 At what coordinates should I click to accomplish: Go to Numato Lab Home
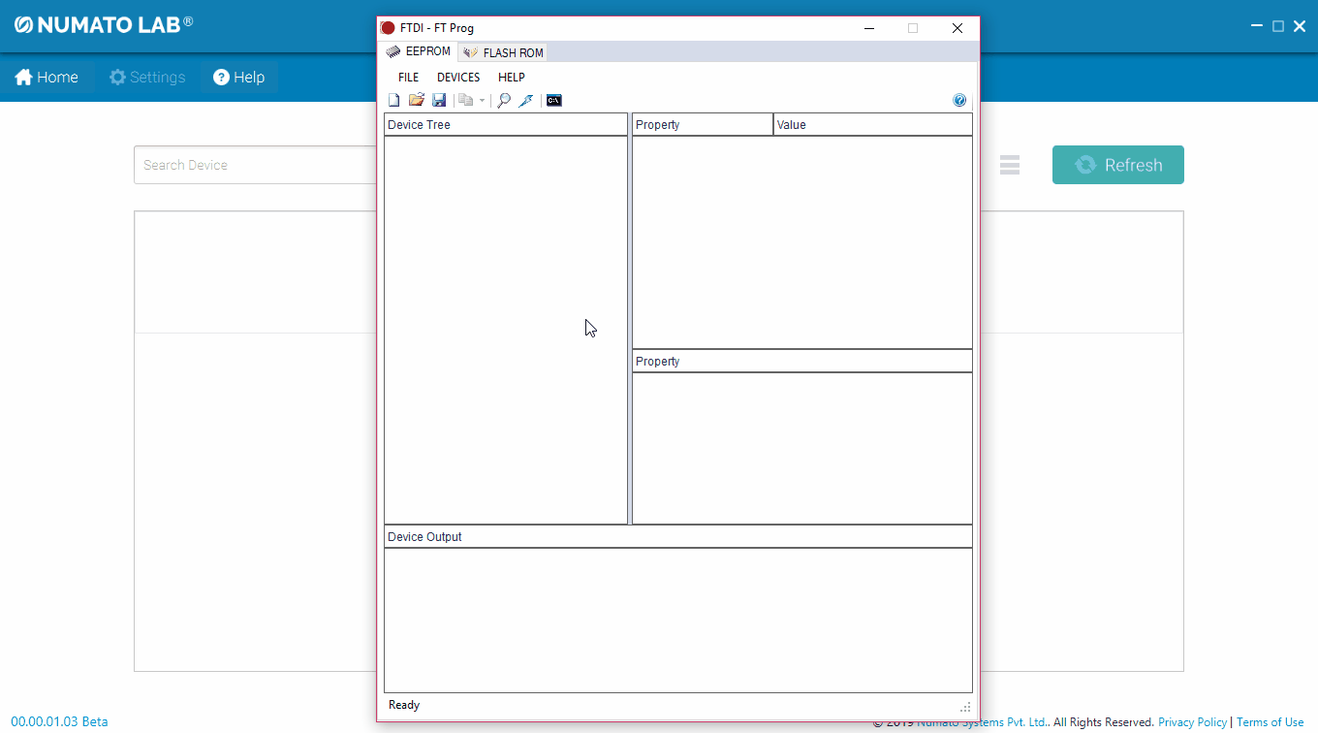[x=47, y=78]
